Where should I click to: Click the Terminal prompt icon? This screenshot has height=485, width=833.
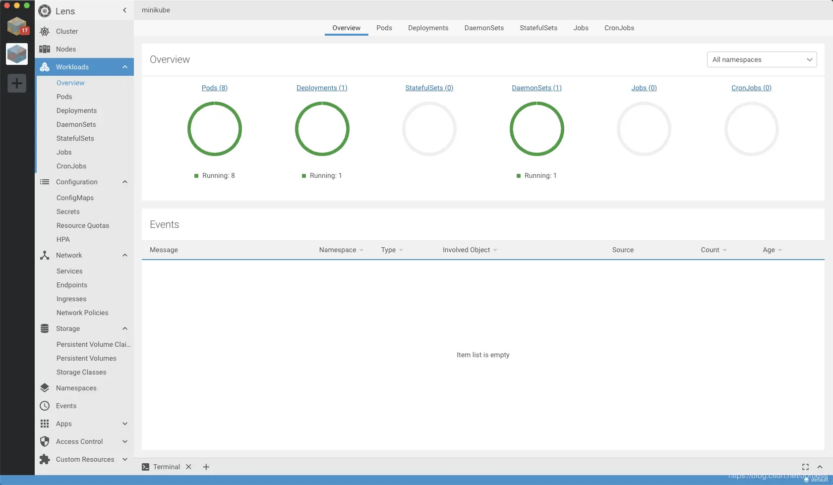pos(145,467)
